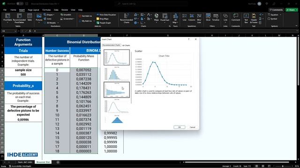The width and height of the screenshot is (300, 168).
Task: Switch to the Data tab
Action: tap(56, 10)
